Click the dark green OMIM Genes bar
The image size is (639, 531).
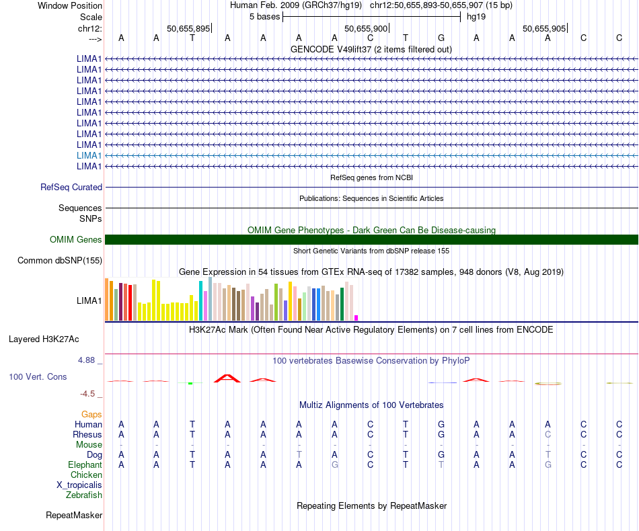371,239
